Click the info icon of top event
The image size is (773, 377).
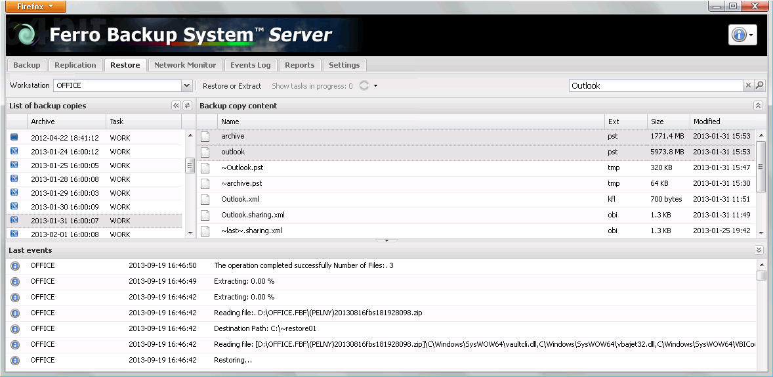click(15, 266)
